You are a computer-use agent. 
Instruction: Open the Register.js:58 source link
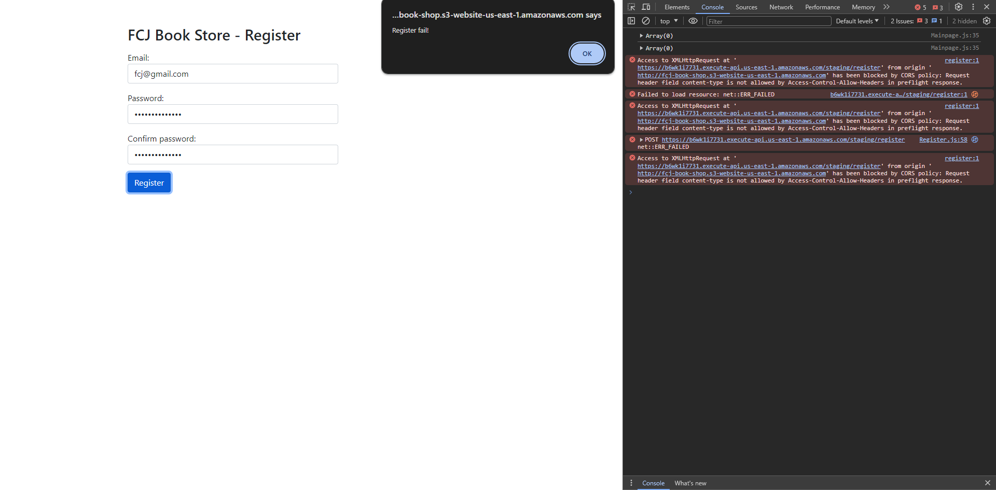[x=943, y=139]
